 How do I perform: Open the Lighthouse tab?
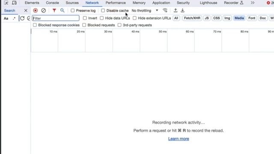(x=208, y=3)
